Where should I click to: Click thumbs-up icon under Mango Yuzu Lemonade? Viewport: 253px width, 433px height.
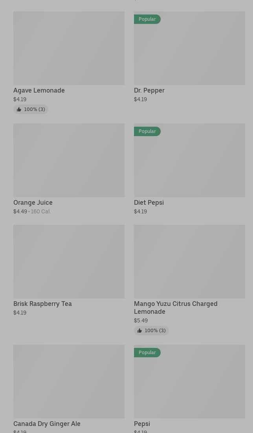139,331
